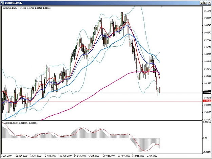Click the 1.38120 price scale label

207,112
